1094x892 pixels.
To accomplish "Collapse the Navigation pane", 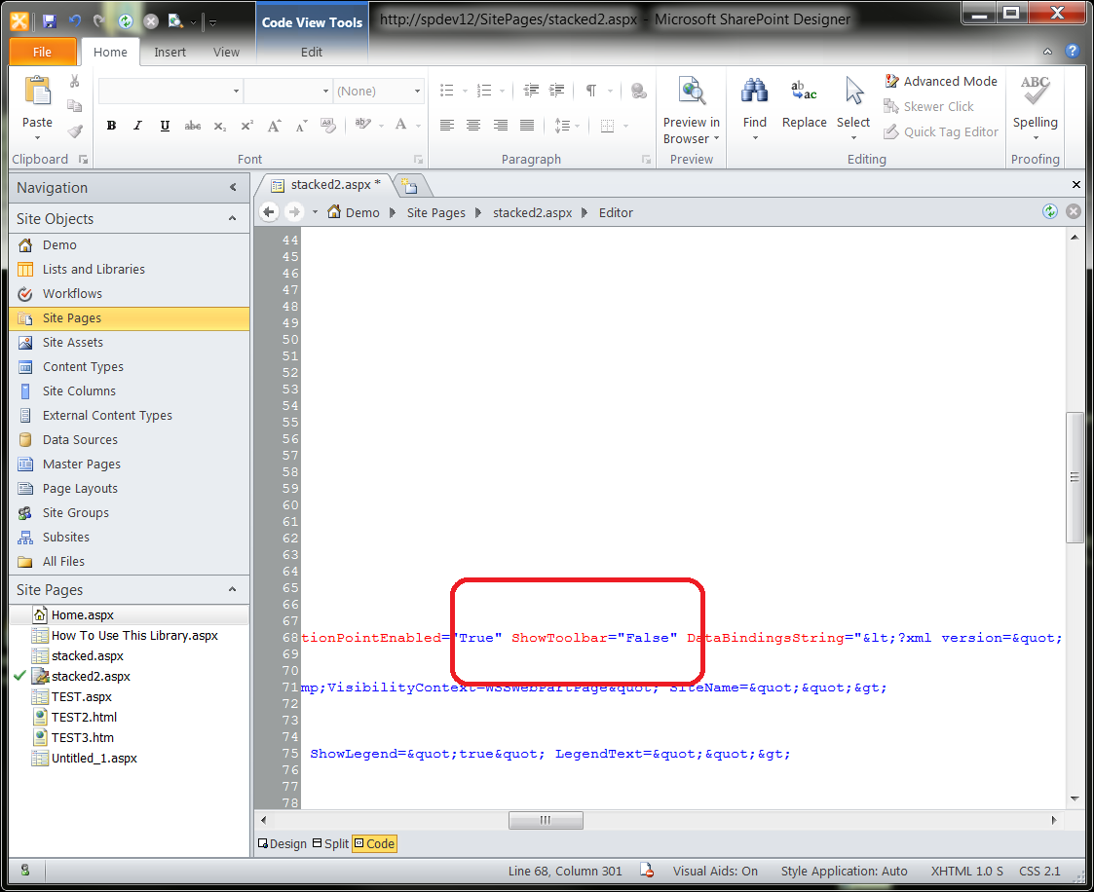I will coord(233,188).
